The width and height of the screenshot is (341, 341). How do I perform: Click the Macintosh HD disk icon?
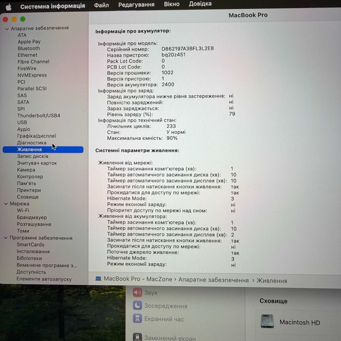267,321
